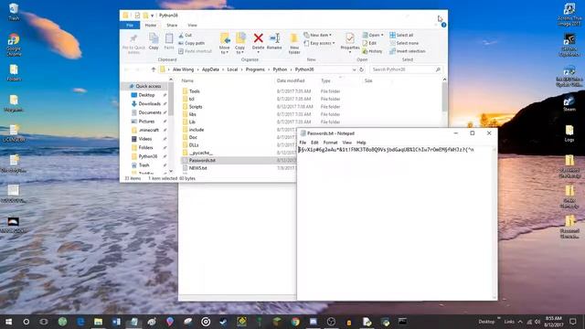Open Quick Access Toolbar customize arrow

click(153, 16)
